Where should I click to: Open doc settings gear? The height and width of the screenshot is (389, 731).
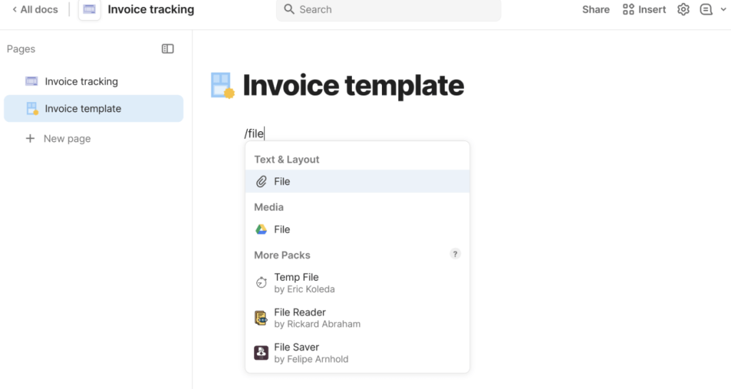[683, 9]
